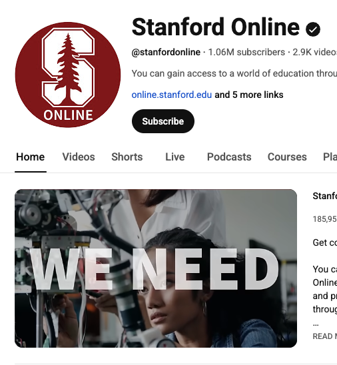Show the 5 more links
337x365 pixels.
(249, 95)
